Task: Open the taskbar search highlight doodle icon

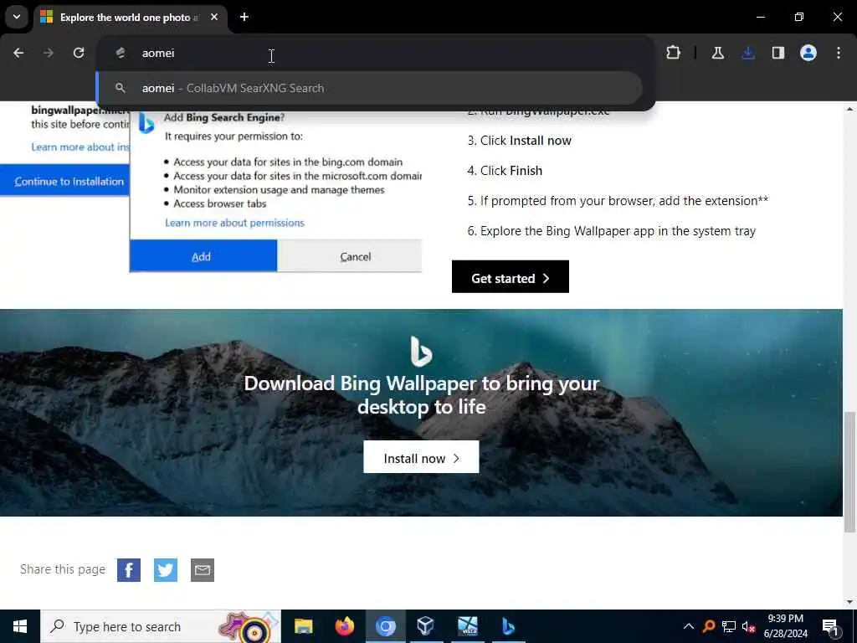Action: (x=249, y=626)
